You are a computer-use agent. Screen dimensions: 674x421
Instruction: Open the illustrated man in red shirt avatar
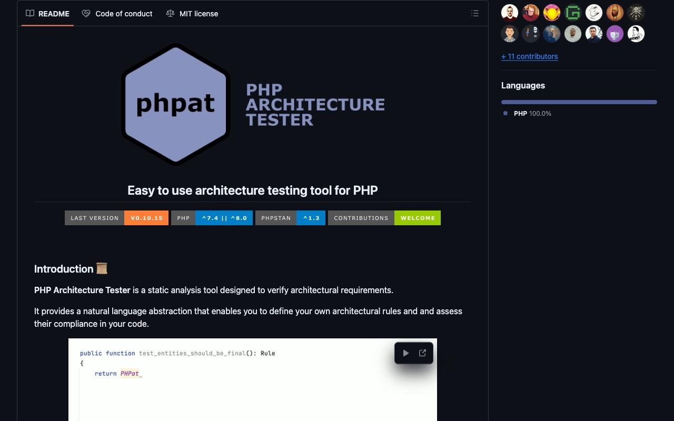510,13
